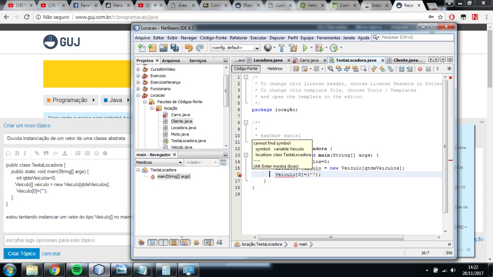The width and height of the screenshot is (493, 277).
Task: Open the Run Project dropdown arrow
Action: [311, 48]
